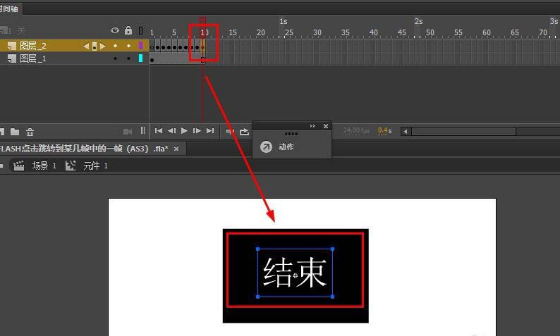The width and height of the screenshot is (560, 336).
Task: Click the timeline scrollbar left arrow
Action: click(405, 132)
